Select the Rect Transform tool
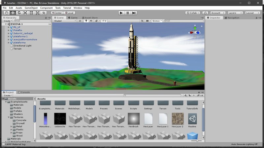This screenshot has width=264, height=148. coord(31,13)
